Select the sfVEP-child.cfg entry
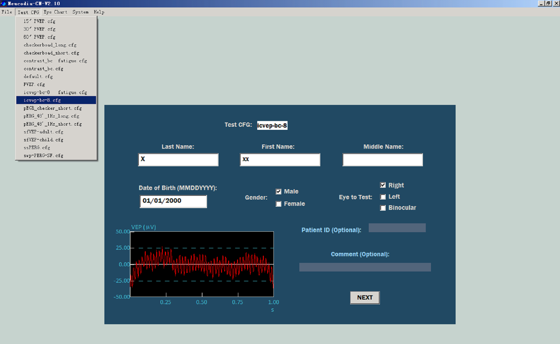The width and height of the screenshot is (560, 344). tap(43, 140)
